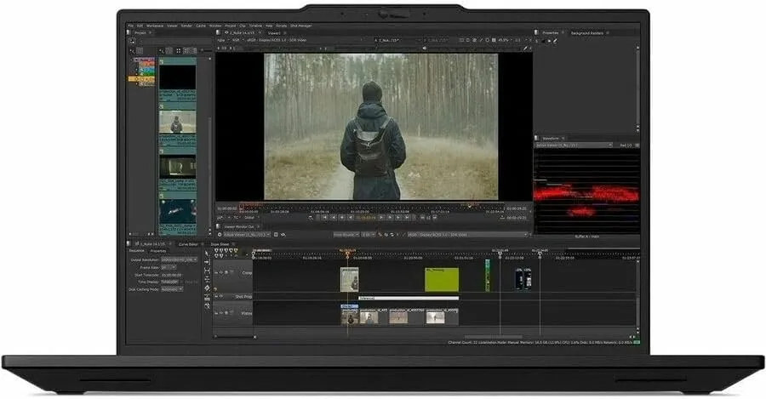Jump to the first frame of the sequence
This screenshot has width=766, height=399.
click(x=323, y=217)
